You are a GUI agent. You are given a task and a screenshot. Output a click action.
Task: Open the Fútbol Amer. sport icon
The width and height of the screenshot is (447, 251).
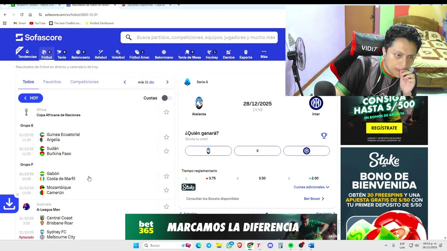tap(139, 54)
